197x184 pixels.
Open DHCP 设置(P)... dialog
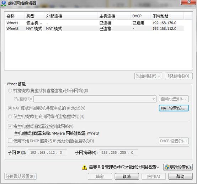tap(174, 141)
